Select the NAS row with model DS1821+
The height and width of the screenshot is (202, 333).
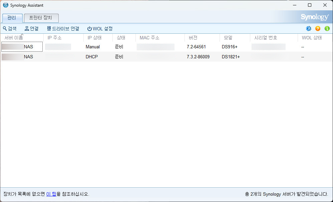coord(166,57)
